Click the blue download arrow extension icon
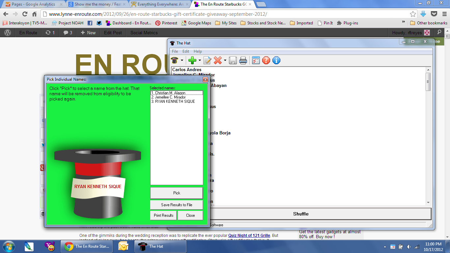The height and width of the screenshot is (253, 450). [423, 14]
